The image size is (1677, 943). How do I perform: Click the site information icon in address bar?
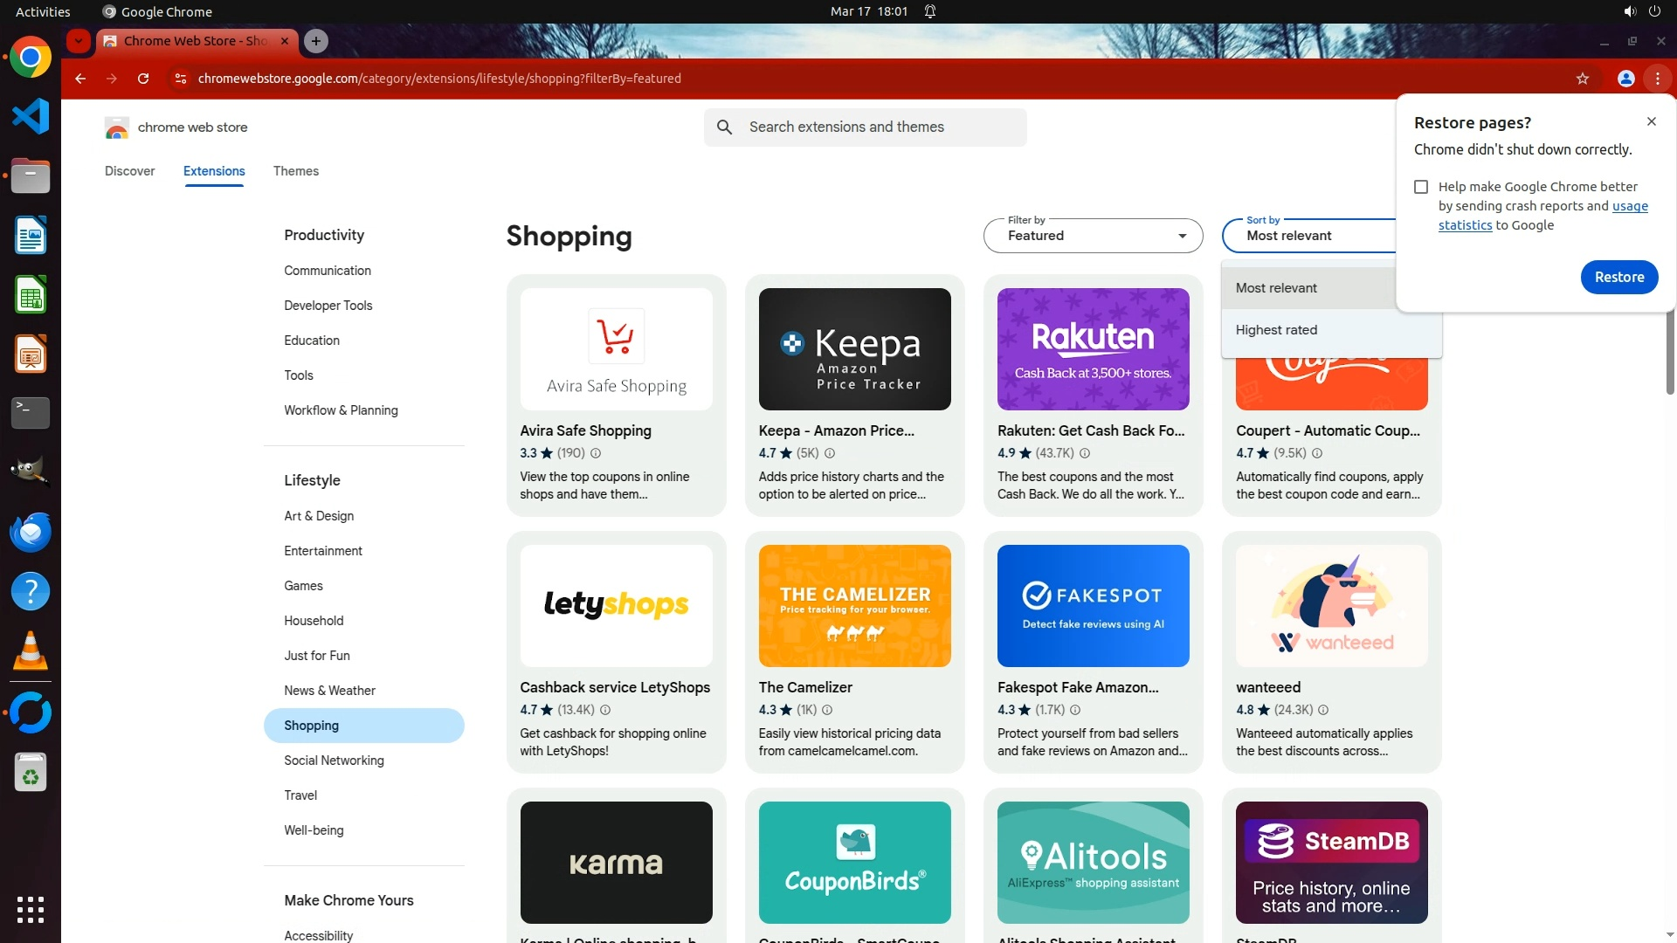point(180,79)
